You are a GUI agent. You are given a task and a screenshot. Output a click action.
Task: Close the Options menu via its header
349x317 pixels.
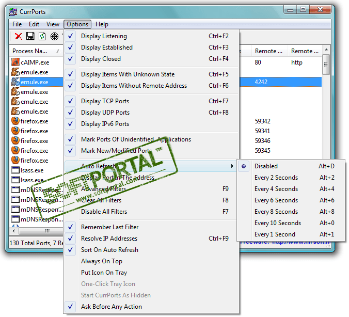coord(77,24)
